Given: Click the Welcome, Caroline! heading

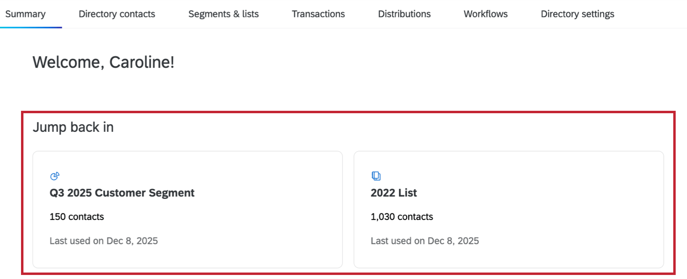Looking at the screenshot, I should tap(104, 62).
